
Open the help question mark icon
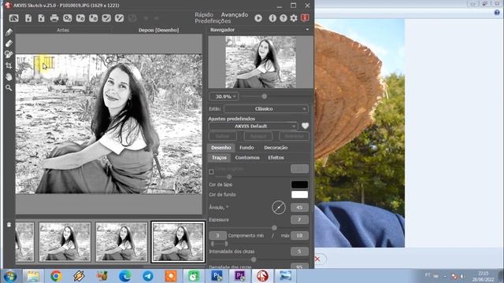pyautogui.click(x=283, y=18)
